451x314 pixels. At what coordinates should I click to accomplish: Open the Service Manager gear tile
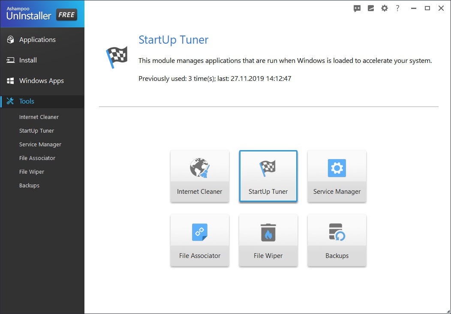coord(337,176)
